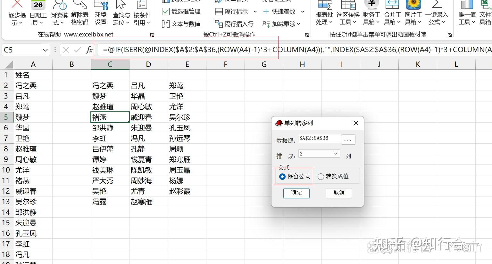The height and width of the screenshot is (264, 492).
Task: Click the 快捷凑数 tool
Action: pos(283,12)
